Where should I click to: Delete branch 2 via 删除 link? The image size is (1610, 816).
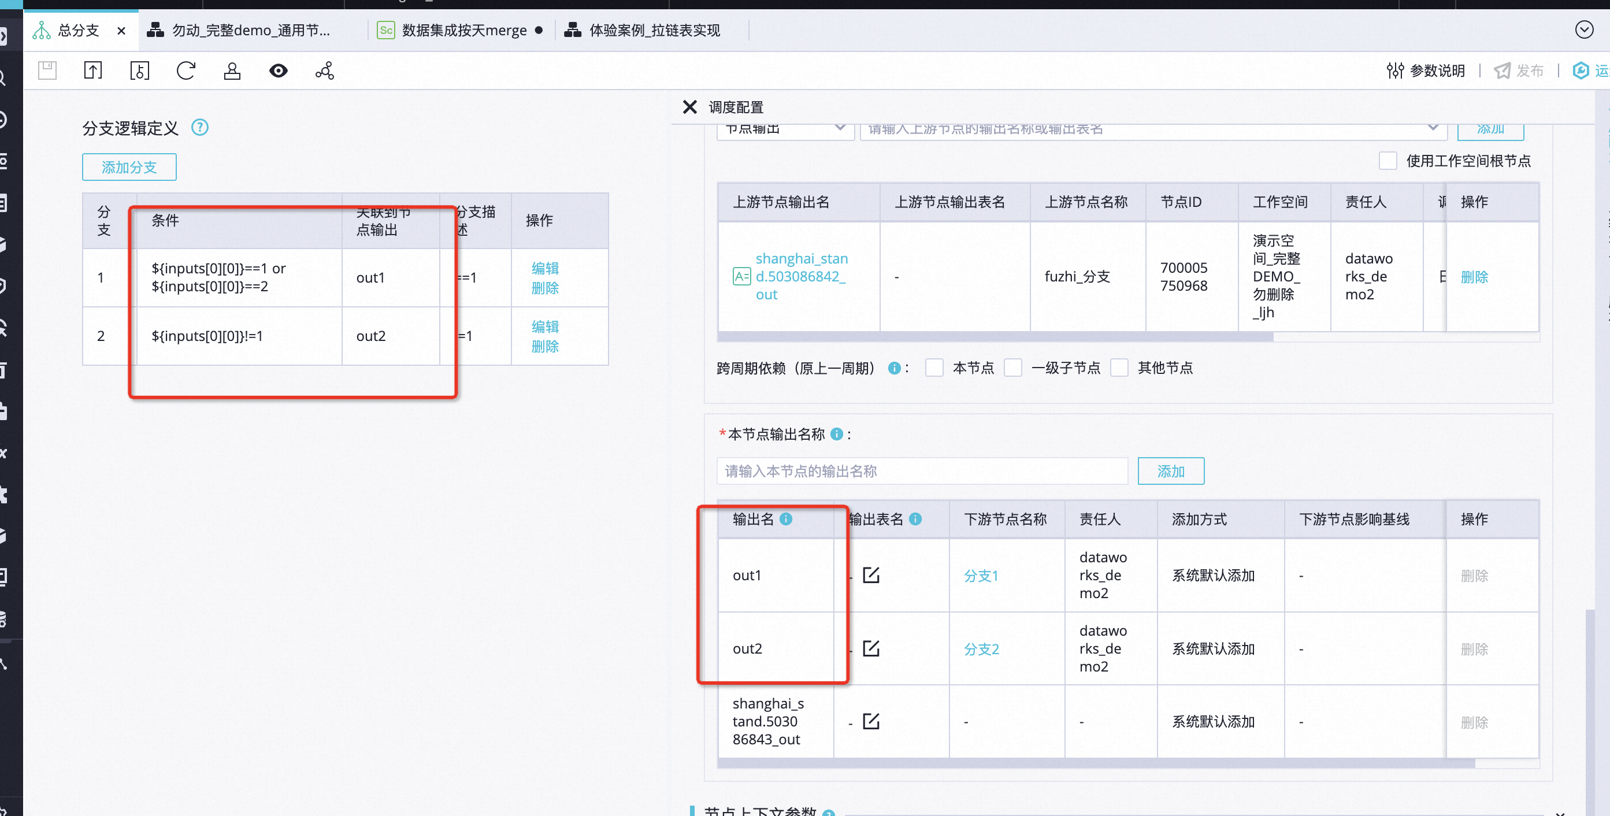pos(545,346)
